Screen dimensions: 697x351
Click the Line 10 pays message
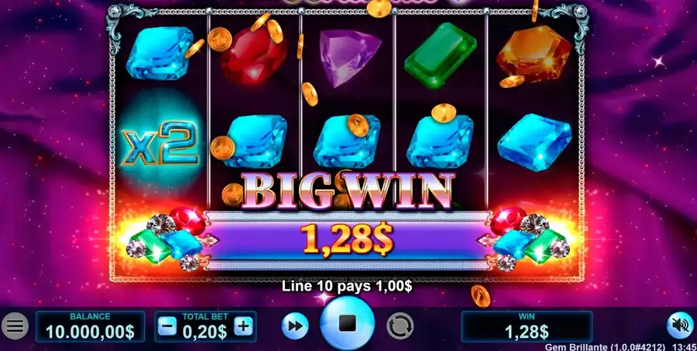[x=347, y=286]
